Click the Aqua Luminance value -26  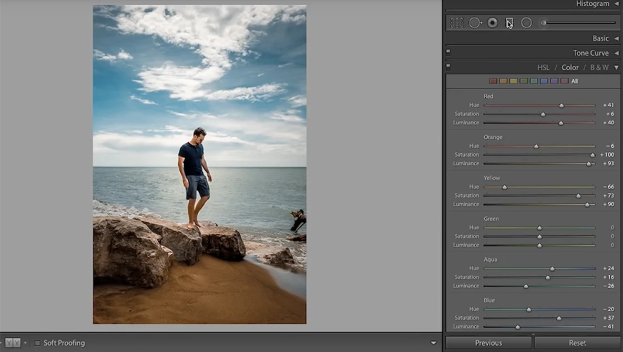(609, 286)
